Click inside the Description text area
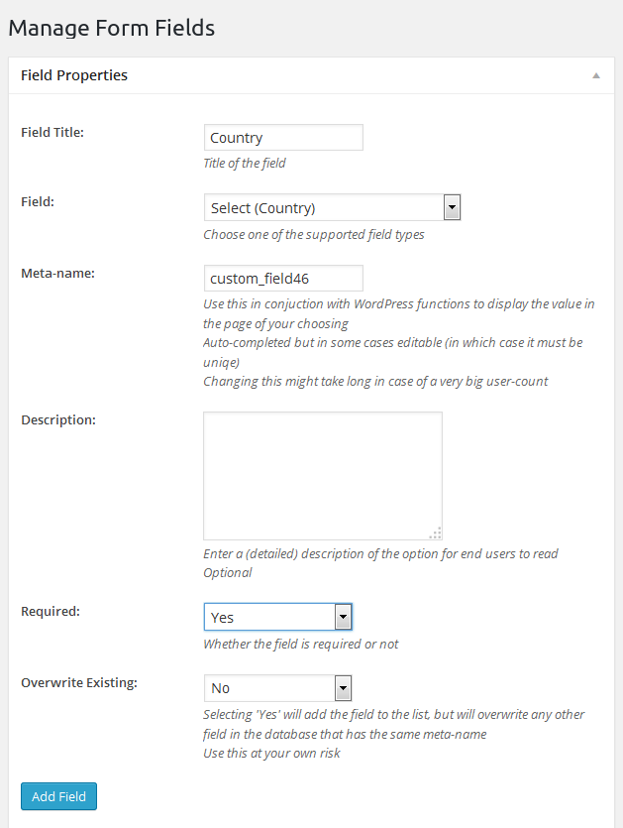This screenshot has height=828, width=623. [322, 476]
